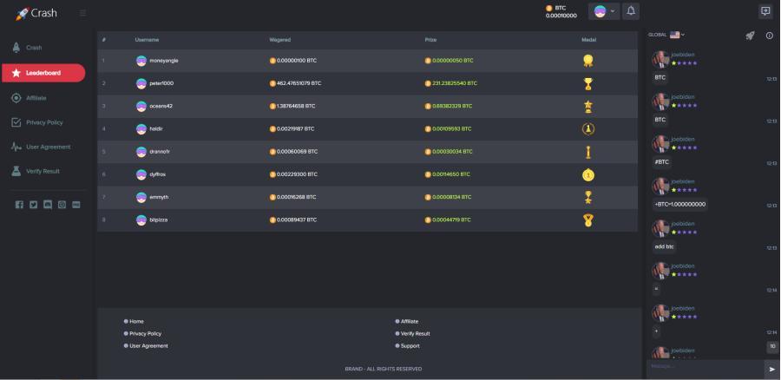Click the medal icon in emmyth's row
The height and width of the screenshot is (380, 781).
tap(588, 198)
